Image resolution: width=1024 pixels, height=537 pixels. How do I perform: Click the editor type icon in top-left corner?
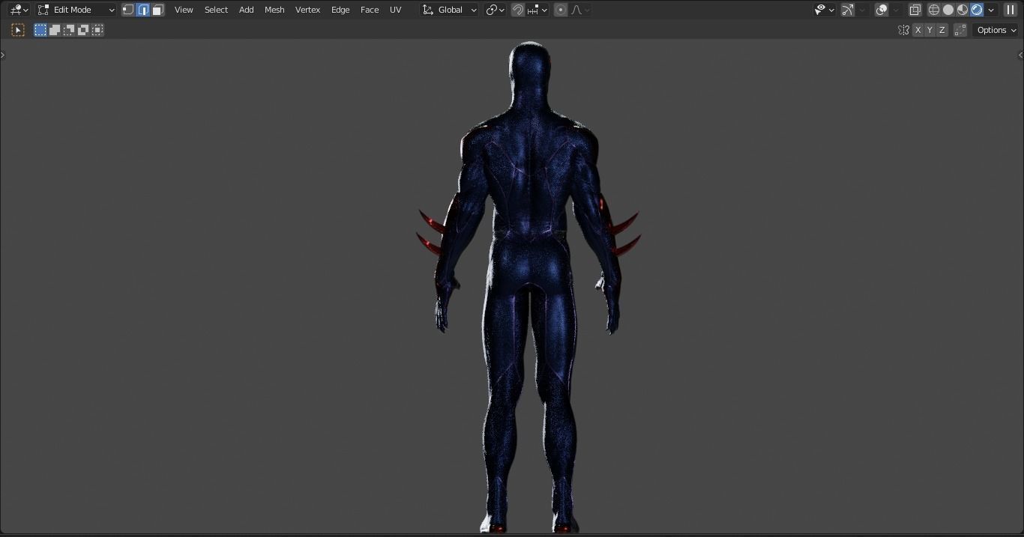pyautogui.click(x=16, y=10)
